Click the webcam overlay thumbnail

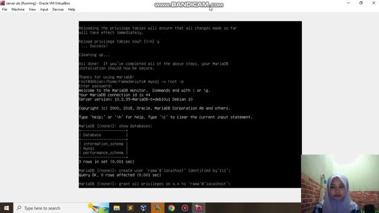pos(340,183)
